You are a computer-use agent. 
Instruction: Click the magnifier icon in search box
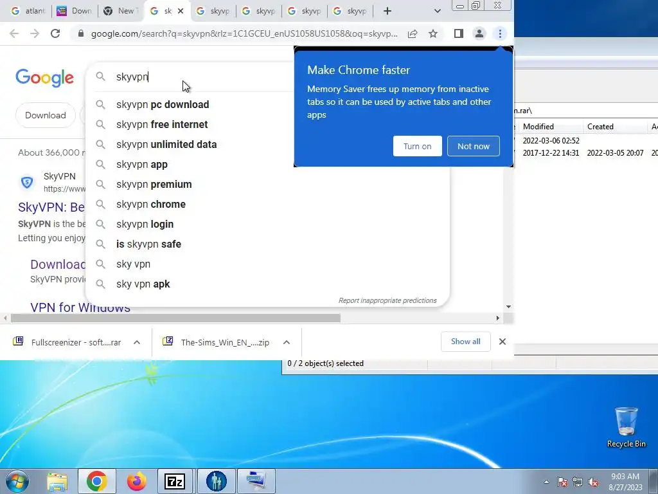click(x=100, y=77)
